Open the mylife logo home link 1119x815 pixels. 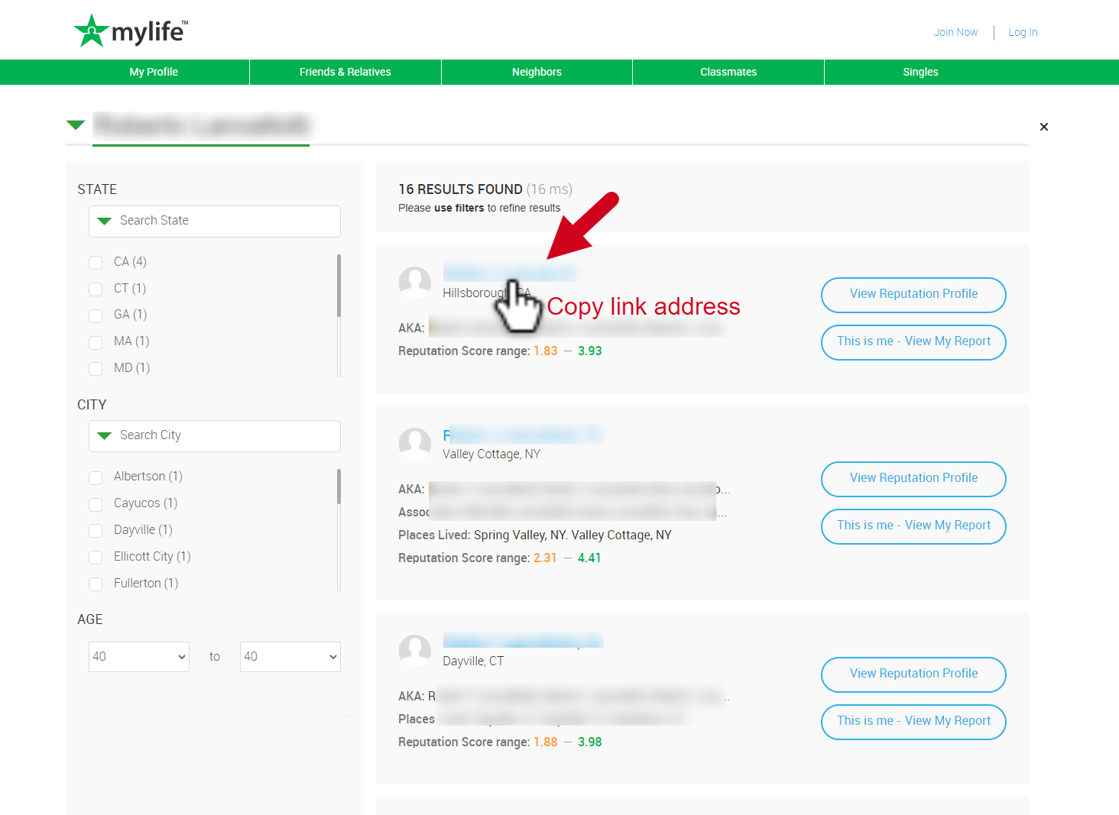point(131,31)
